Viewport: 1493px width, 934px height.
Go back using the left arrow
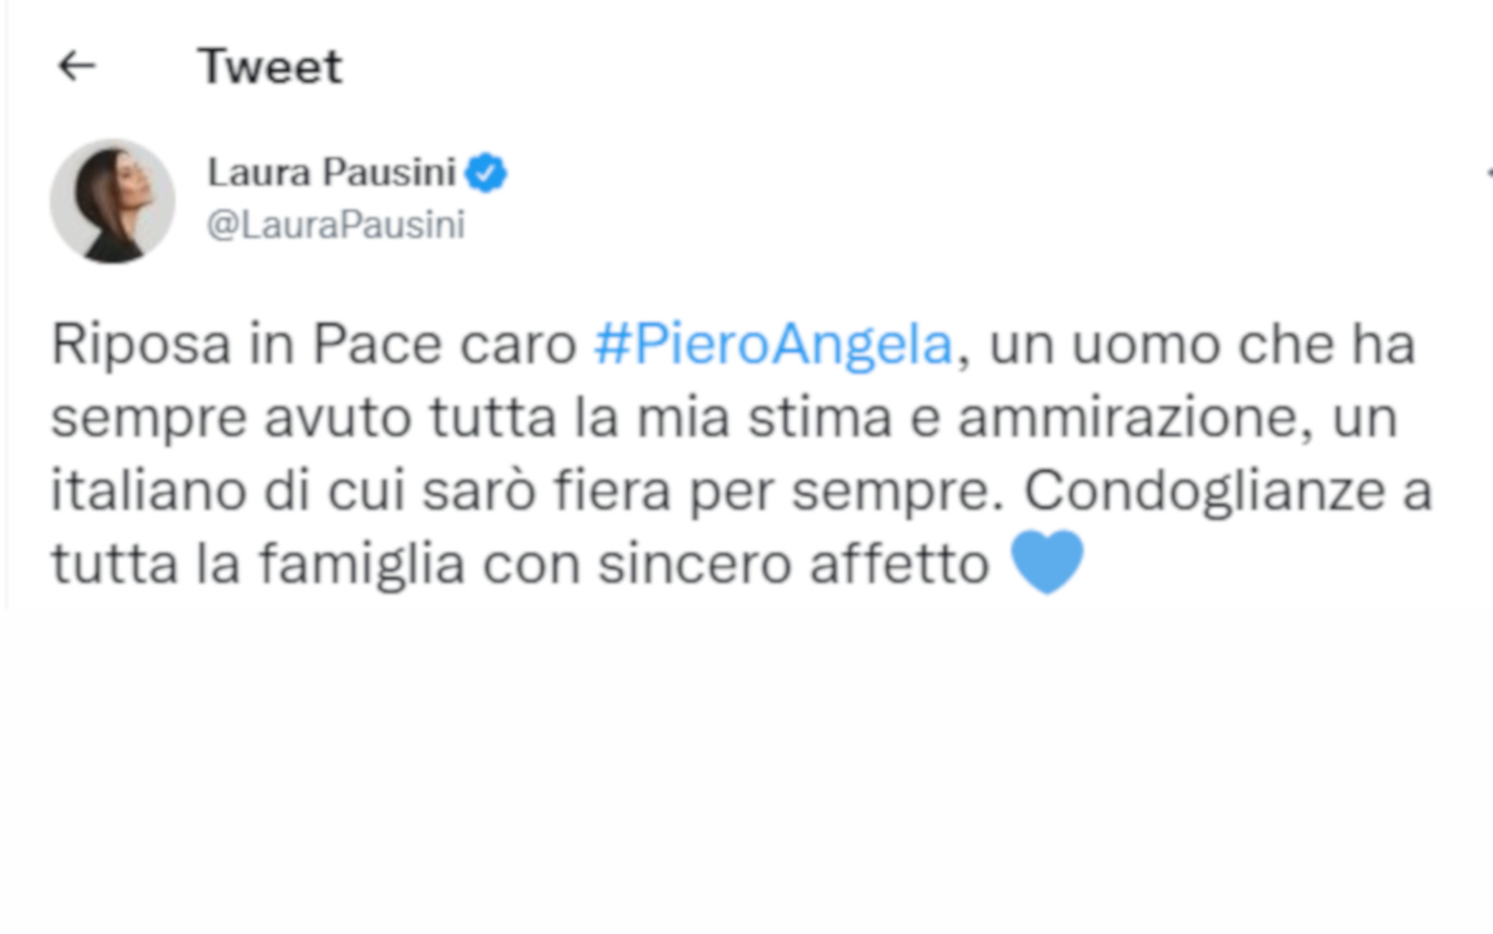(76, 67)
